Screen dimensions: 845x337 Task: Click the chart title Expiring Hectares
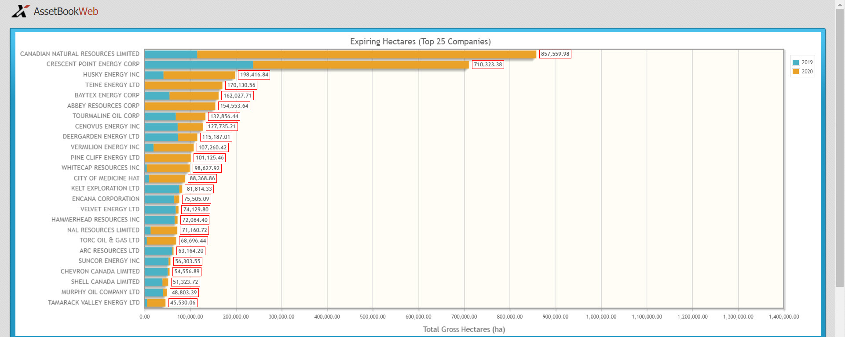(420, 42)
